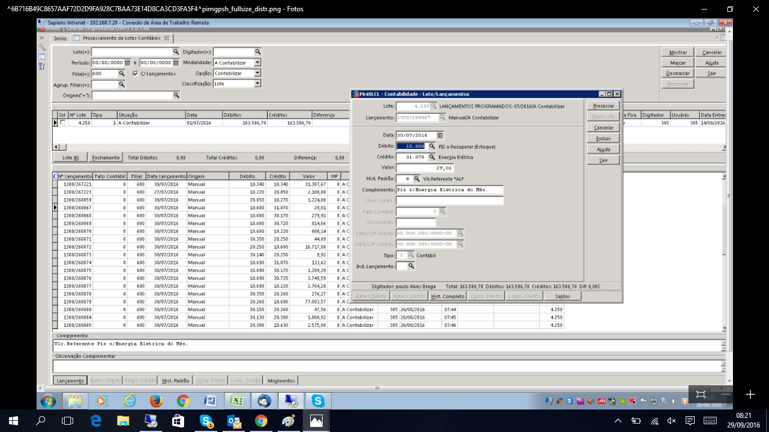Open the Hist. Padrão search magnifier
The height and width of the screenshot is (432, 769).
click(x=417, y=178)
